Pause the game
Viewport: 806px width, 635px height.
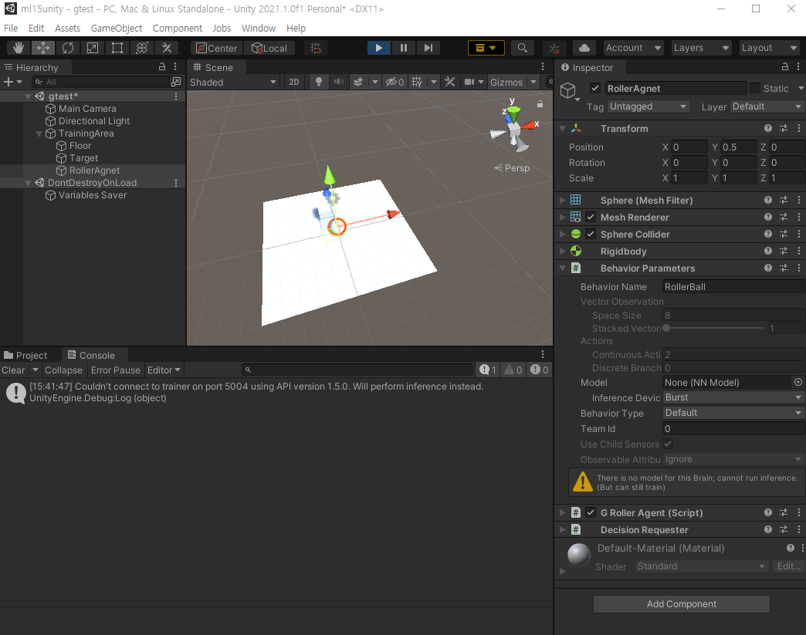tap(404, 48)
